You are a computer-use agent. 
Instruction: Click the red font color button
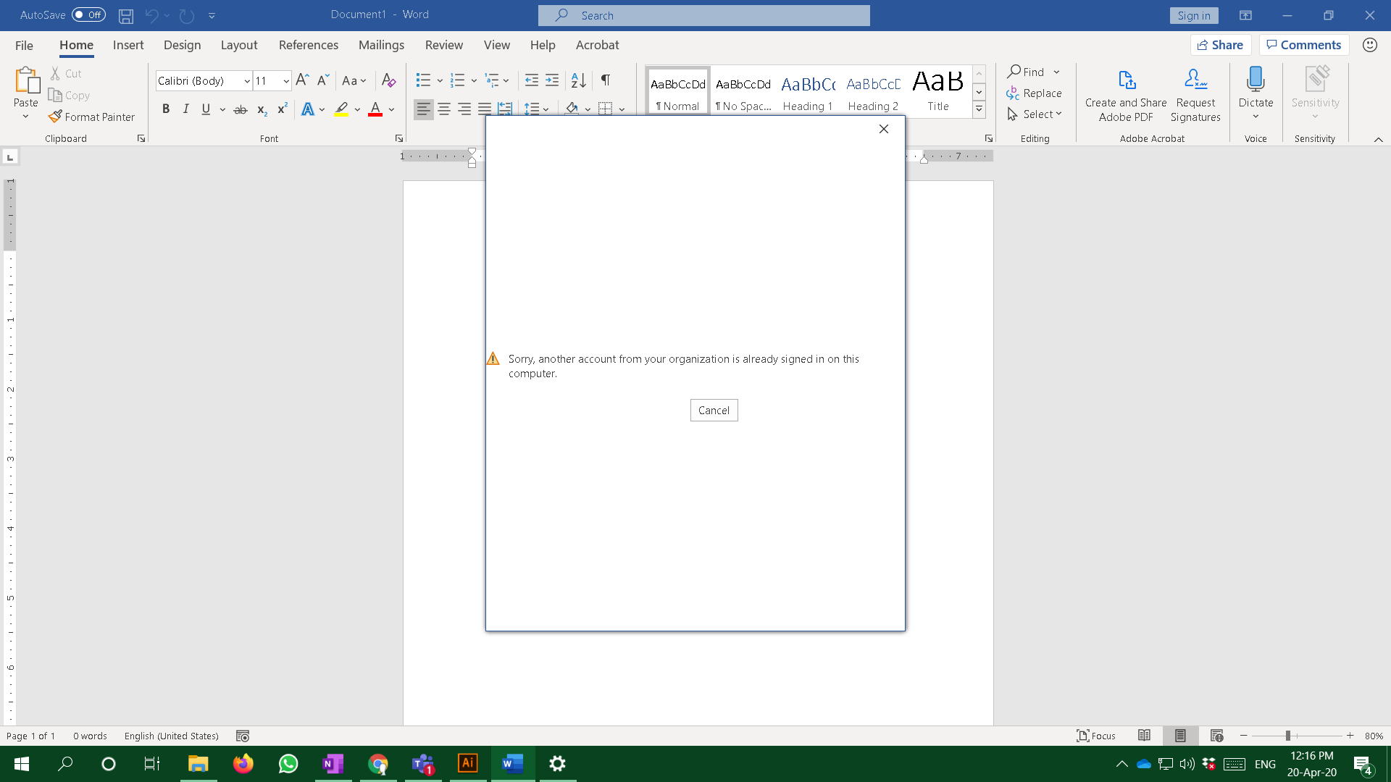pos(375,109)
